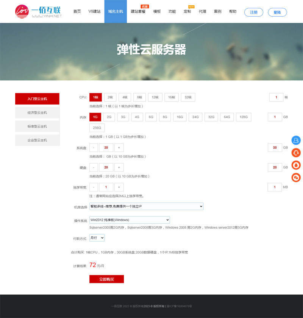Click the memory GB input field on the right

pyautogui.click(x=275, y=117)
